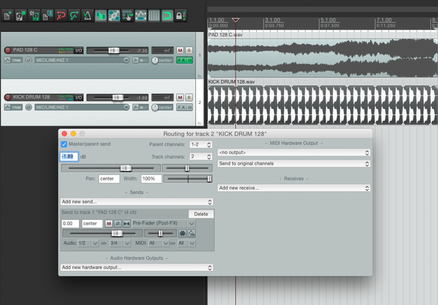The image size is (438, 305).
Task: Toggle mono button on the send to track 1
Action: coord(127,224)
